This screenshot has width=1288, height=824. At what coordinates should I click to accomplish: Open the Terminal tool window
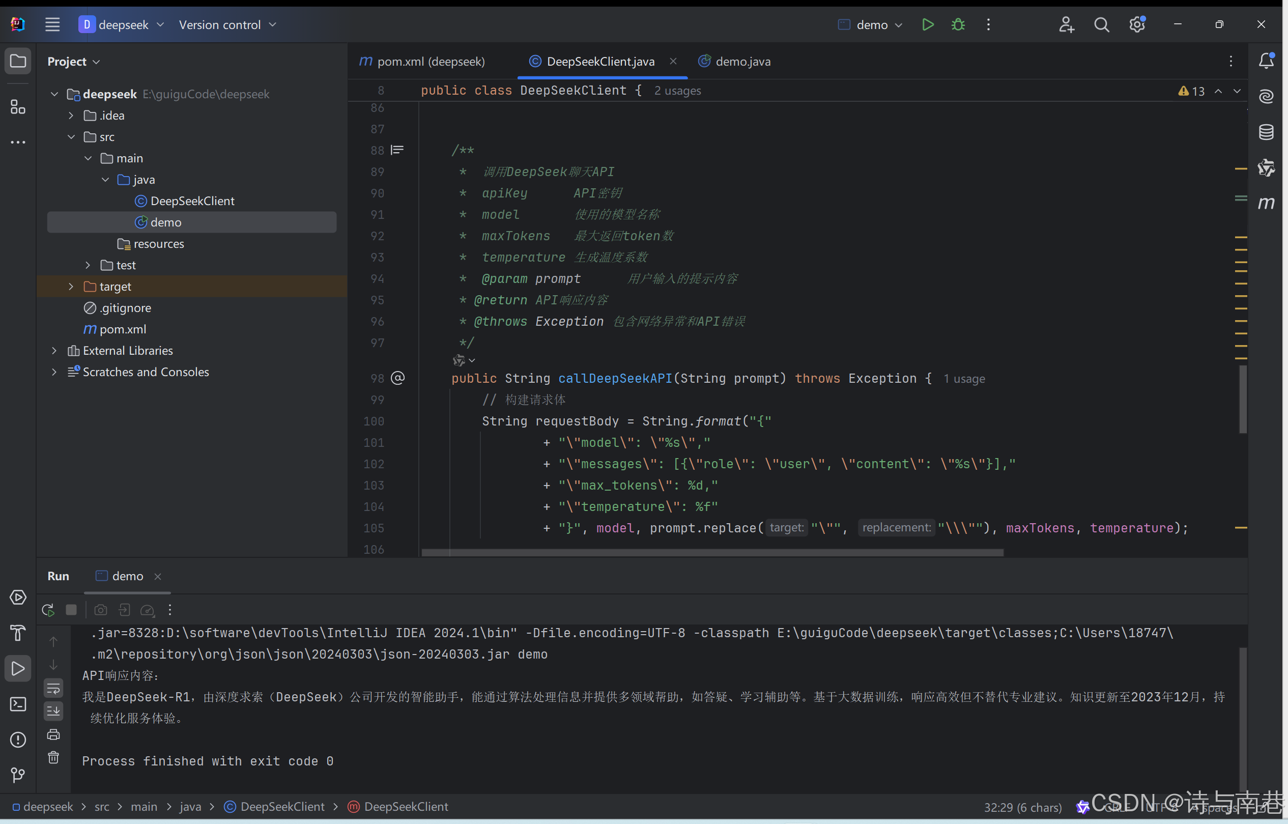tap(18, 704)
